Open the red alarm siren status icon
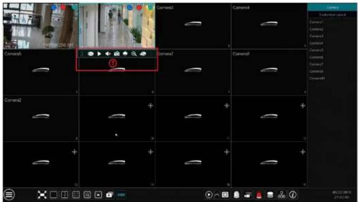The height and width of the screenshot is (202, 358). point(259,195)
